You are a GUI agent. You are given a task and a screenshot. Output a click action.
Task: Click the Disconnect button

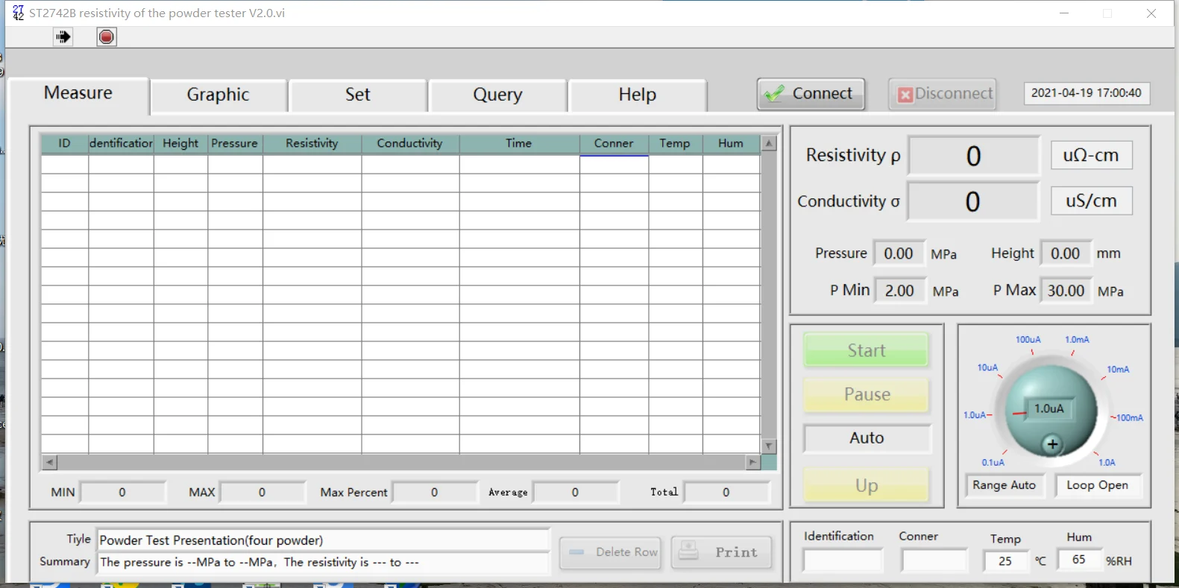[x=943, y=94]
